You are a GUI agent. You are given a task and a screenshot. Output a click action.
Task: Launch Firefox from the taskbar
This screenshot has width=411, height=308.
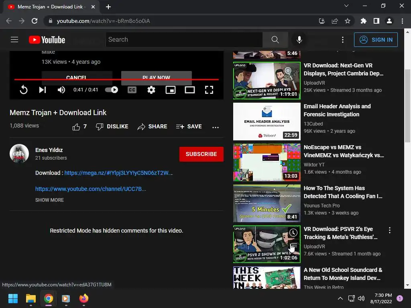(x=84, y=298)
